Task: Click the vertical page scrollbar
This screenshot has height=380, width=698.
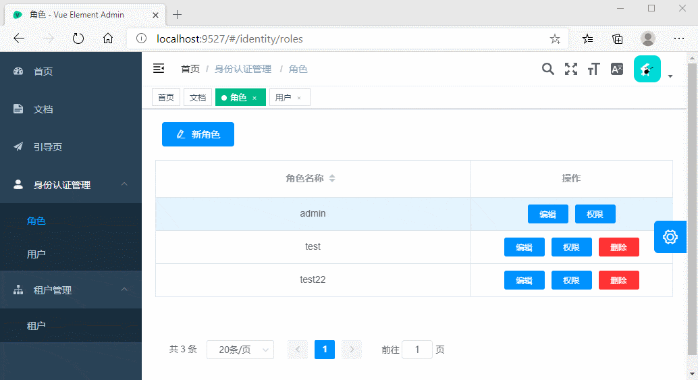Action: pos(692,209)
